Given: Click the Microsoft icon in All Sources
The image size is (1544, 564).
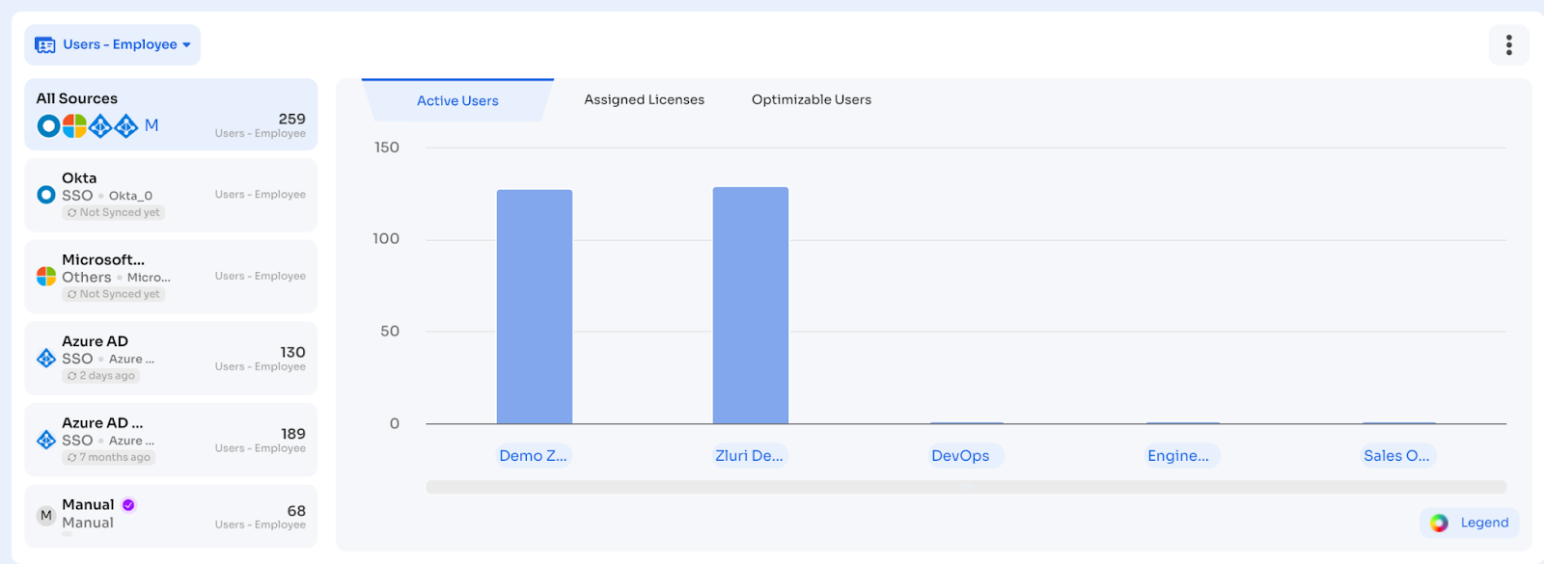Looking at the screenshot, I should 74,126.
